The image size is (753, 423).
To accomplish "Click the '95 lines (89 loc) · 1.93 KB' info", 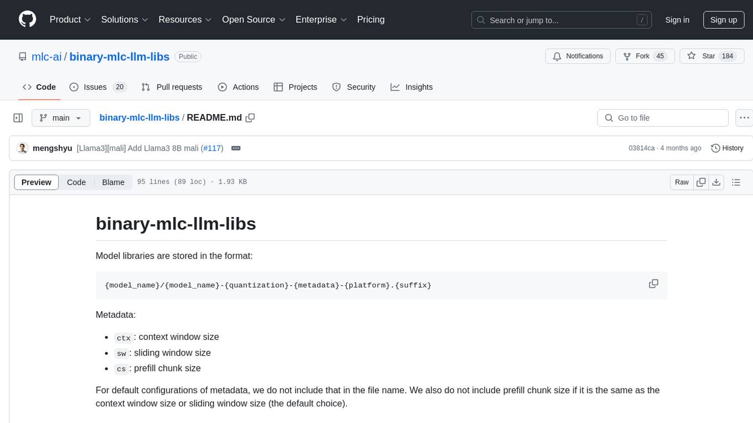I will pyautogui.click(x=192, y=182).
